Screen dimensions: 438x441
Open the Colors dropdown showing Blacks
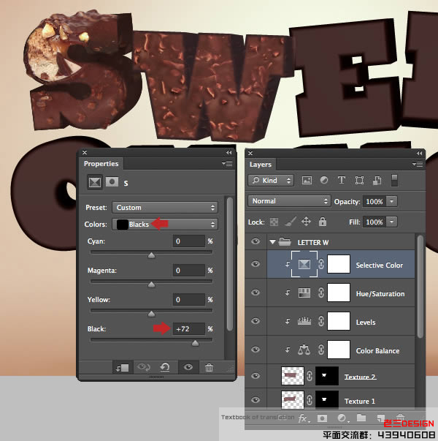165,224
